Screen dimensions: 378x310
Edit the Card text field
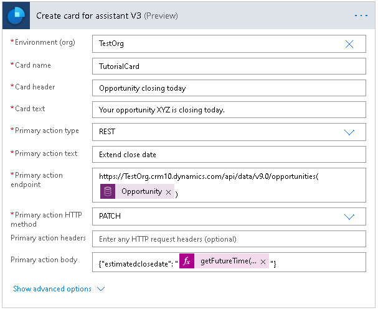coord(229,110)
